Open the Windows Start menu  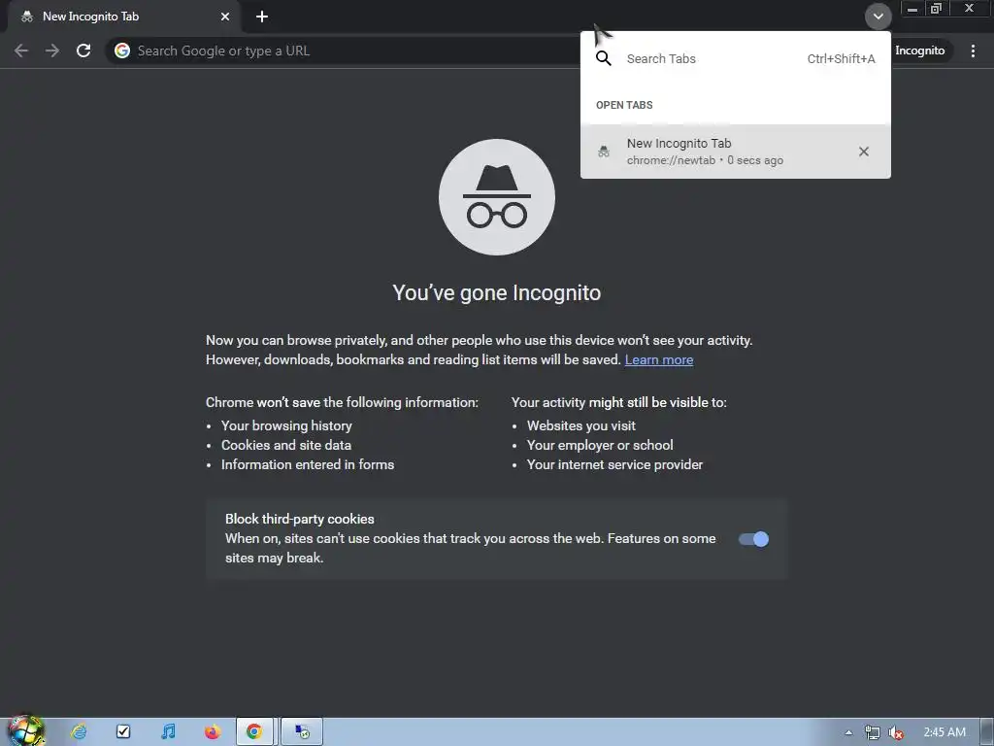point(25,731)
